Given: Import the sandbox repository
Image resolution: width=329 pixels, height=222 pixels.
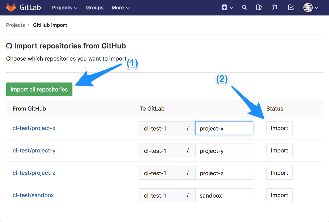Looking at the screenshot, I should pyautogui.click(x=279, y=195).
